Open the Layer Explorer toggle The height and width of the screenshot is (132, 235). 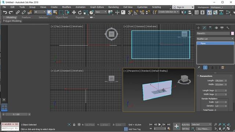(202, 12)
